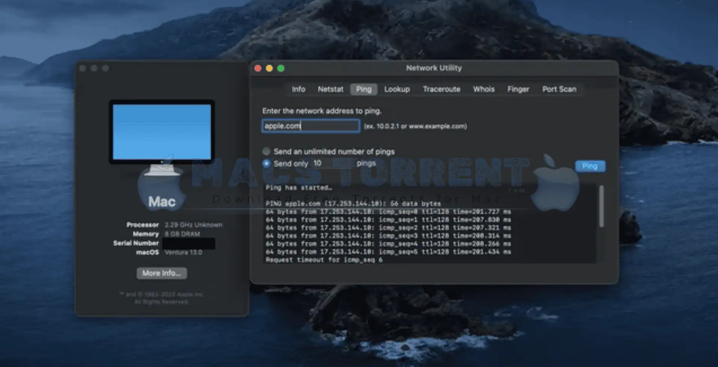
Task: Click the icmp_seq=5 ping result line
Action: point(388,252)
